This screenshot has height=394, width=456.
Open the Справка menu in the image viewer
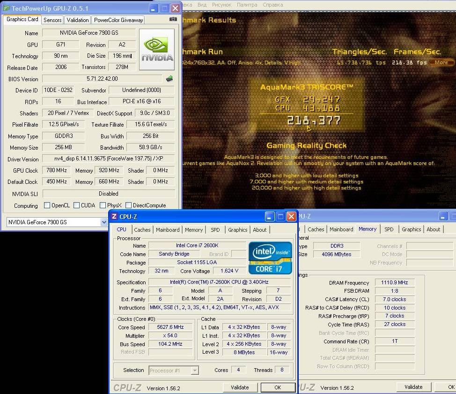click(x=272, y=5)
